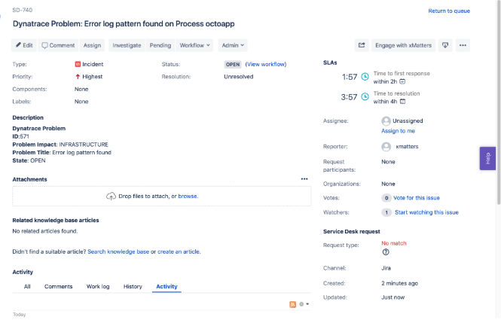Click the vertical page scrollbar
The height and width of the screenshot is (320, 501).
click(x=499, y=102)
